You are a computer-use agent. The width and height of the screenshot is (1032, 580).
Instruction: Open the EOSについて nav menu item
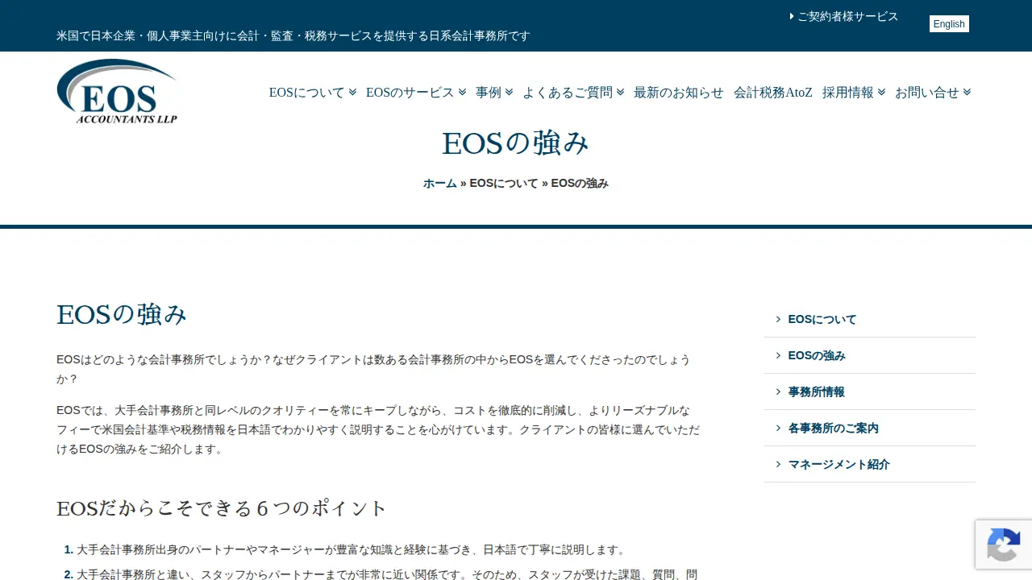click(307, 93)
